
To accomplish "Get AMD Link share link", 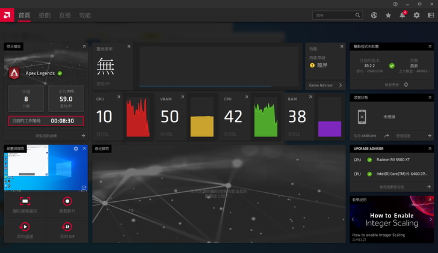I will [x=387, y=136].
